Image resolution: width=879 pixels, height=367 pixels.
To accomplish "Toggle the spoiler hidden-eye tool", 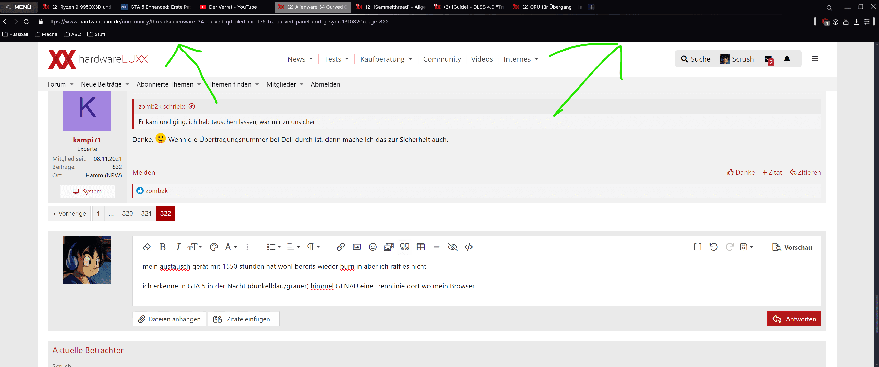I will click(453, 247).
